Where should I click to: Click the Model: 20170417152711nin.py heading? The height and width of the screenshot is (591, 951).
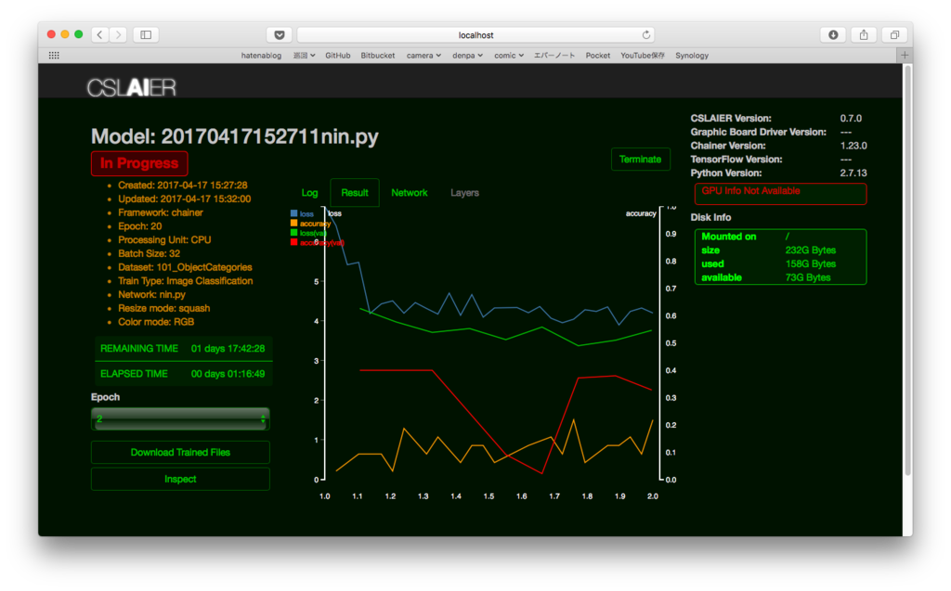pyautogui.click(x=235, y=136)
